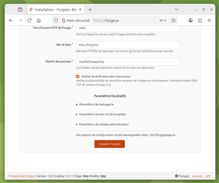Open a new browser tab
This screenshot has width=219, height=183.
(x=90, y=9)
